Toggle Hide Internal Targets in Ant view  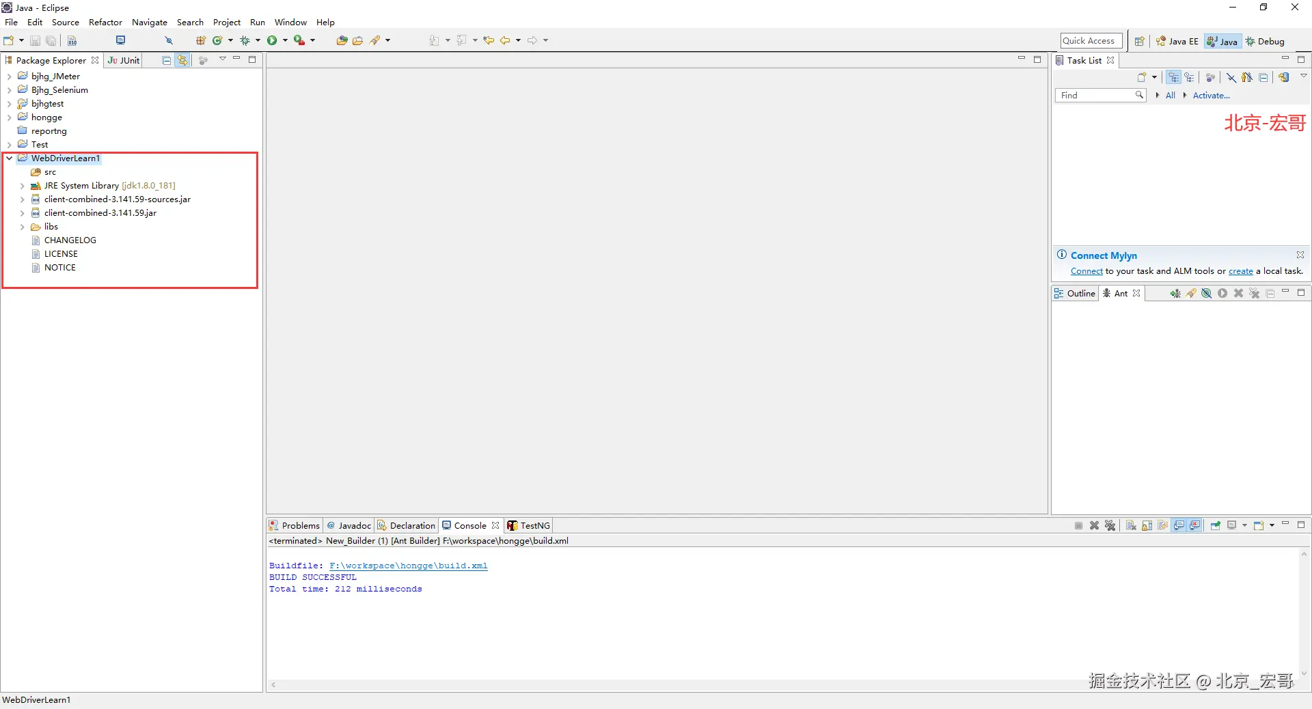tap(1207, 293)
